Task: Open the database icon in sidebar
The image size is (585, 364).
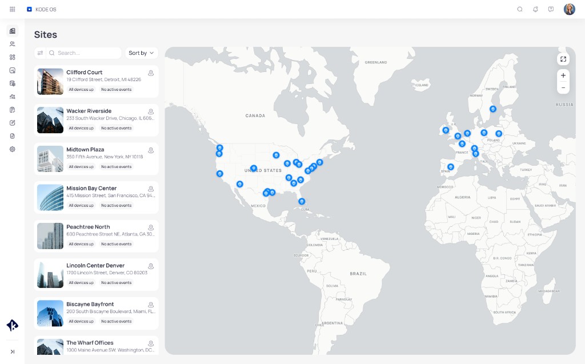Action: tap(13, 83)
